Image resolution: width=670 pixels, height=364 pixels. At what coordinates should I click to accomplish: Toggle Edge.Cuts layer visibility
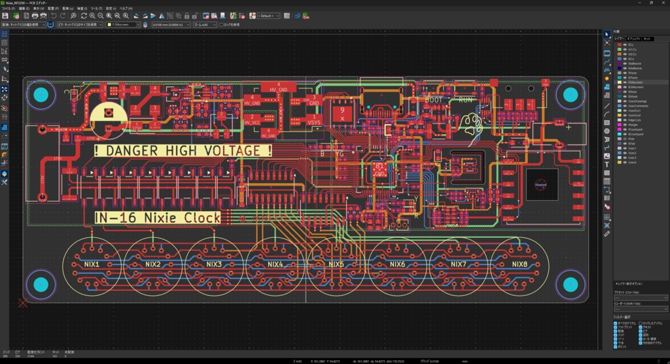(625, 120)
